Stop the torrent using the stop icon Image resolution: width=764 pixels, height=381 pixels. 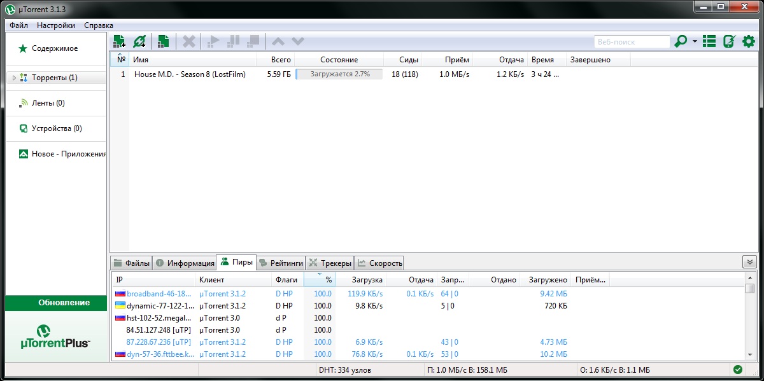coord(253,41)
